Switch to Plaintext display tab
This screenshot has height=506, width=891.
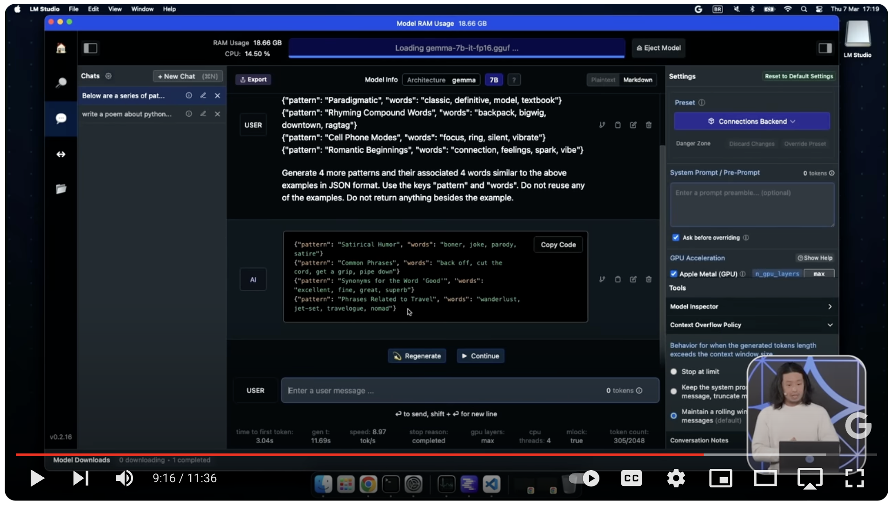(x=603, y=80)
